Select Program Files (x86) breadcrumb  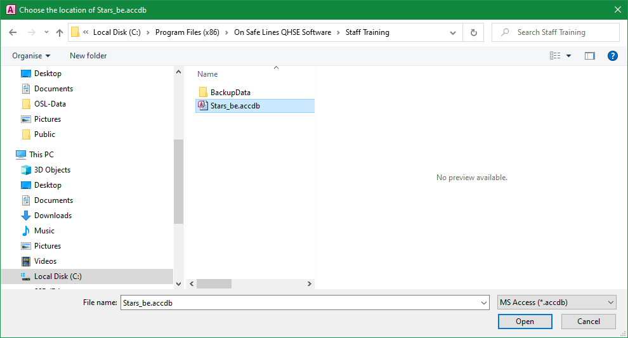[187, 32]
